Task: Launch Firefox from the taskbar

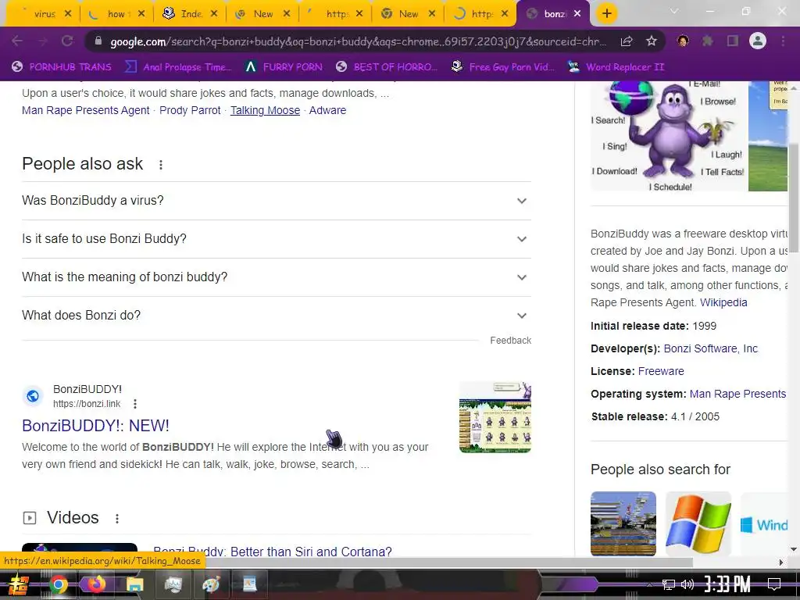Action: (x=96, y=584)
